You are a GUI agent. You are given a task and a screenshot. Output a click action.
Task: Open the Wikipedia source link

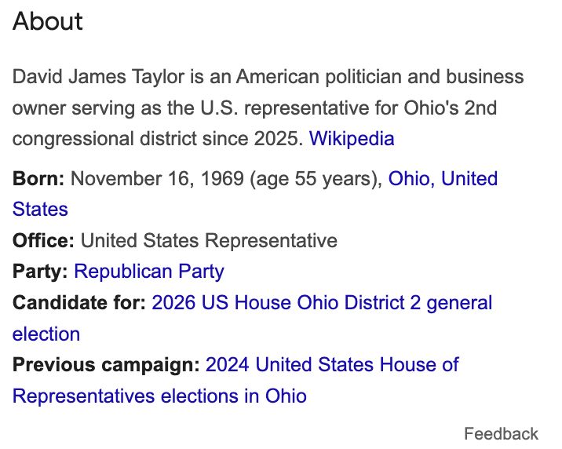pyautogui.click(x=352, y=138)
